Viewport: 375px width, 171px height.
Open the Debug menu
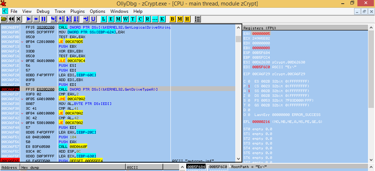click(x=43, y=11)
